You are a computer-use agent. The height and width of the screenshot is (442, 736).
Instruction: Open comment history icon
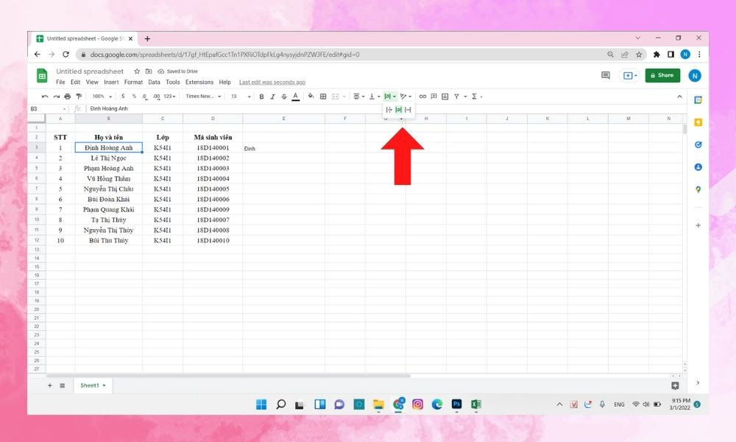[x=606, y=75]
